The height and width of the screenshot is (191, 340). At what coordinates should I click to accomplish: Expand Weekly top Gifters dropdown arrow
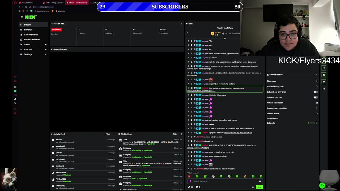pyautogui.click(x=225, y=39)
